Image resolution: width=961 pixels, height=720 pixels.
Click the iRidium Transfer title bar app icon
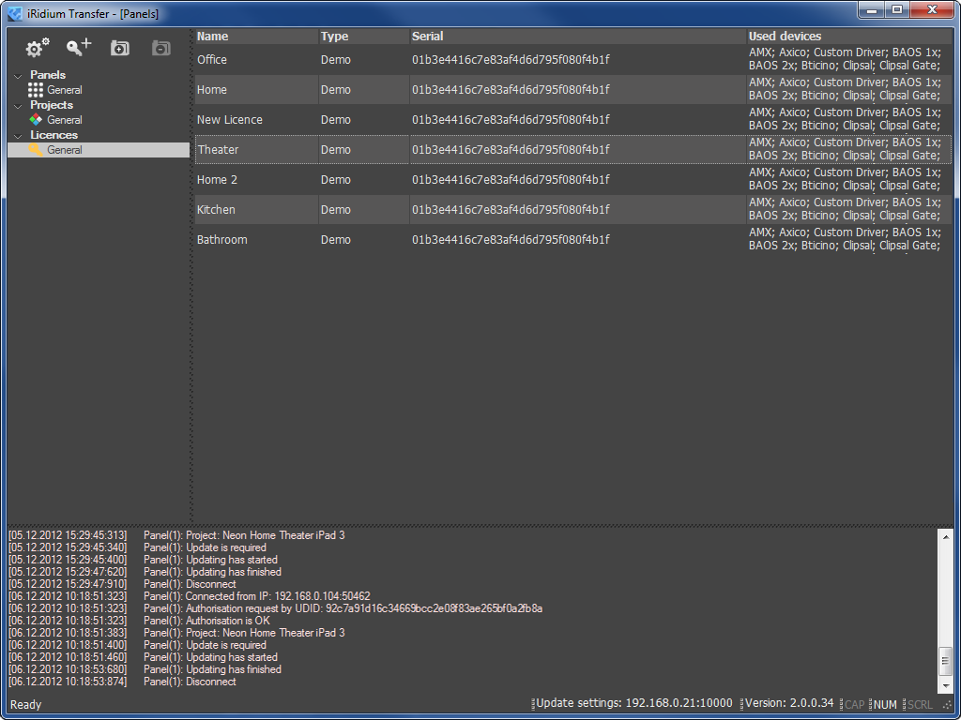click(15, 14)
